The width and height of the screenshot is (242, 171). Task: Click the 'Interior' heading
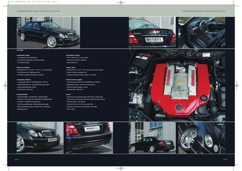coord(69,94)
